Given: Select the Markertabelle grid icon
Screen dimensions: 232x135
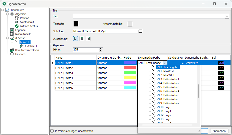Looking at the screenshot, I should (12, 34).
